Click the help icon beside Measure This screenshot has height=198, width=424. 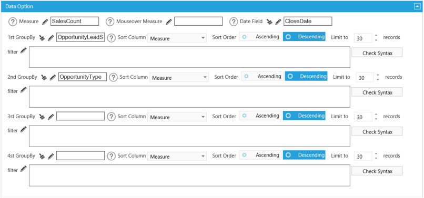pos(13,22)
